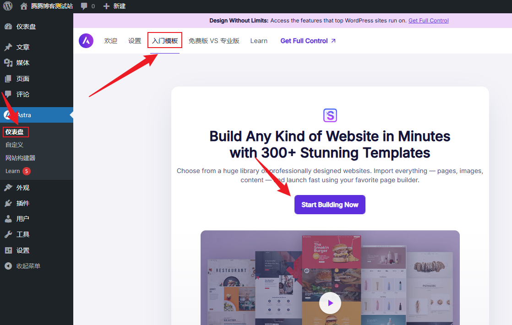Image resolution: width=512 pixels, height=325 pixels.
Task: Select 网站构建器 under Astra submenu
Action: tap(20, 158)
